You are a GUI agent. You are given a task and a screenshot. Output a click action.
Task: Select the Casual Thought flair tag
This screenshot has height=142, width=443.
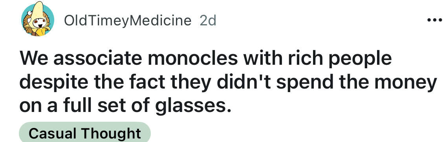click(85, 133)
